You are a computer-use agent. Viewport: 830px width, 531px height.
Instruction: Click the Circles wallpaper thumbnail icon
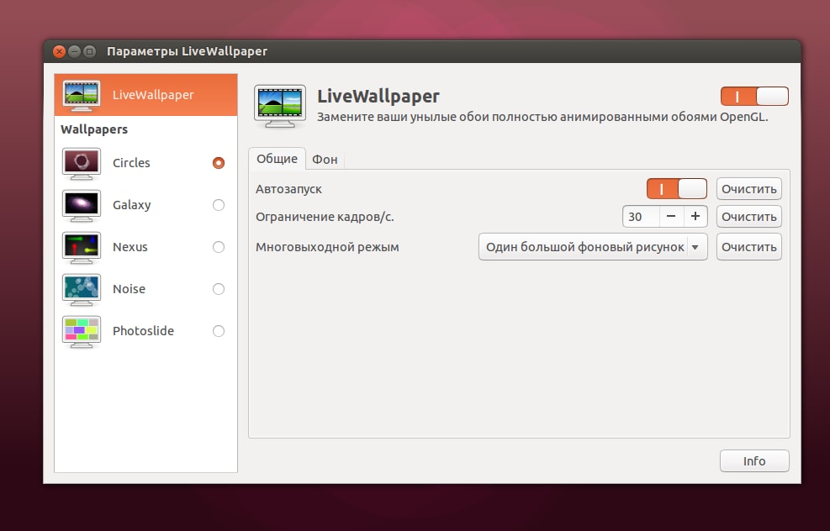click(x=82, y=164)
